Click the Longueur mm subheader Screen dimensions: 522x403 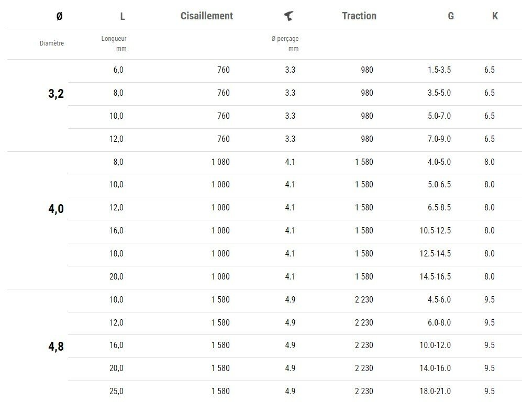point(114,43)
